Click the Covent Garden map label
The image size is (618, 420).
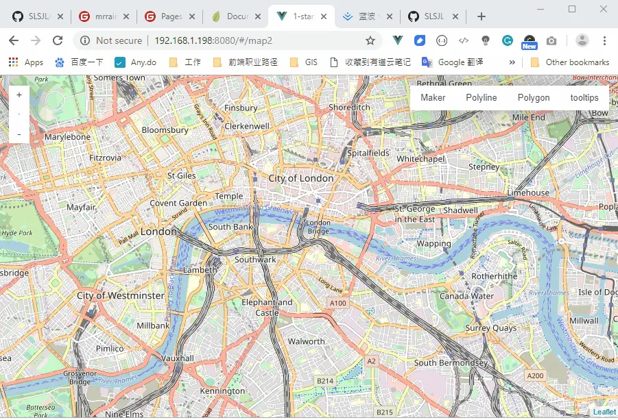tap(178, 203)
